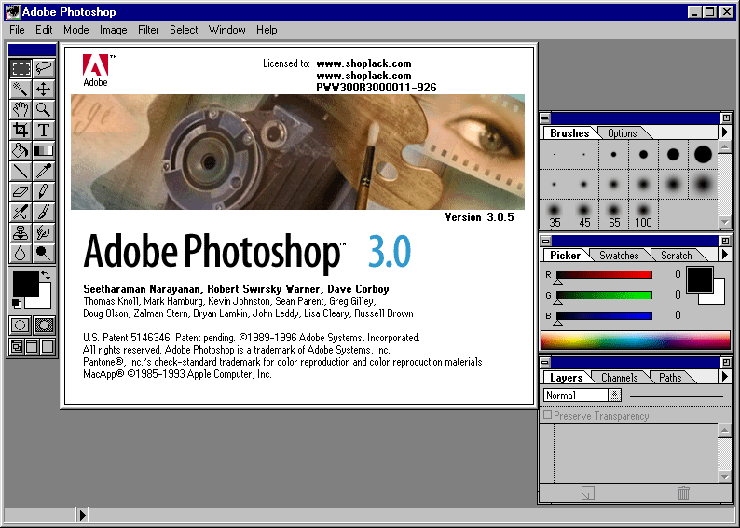Select the Zoom magnifier tool
Viewport: 740px width, 528px height.
coord(44,109)
